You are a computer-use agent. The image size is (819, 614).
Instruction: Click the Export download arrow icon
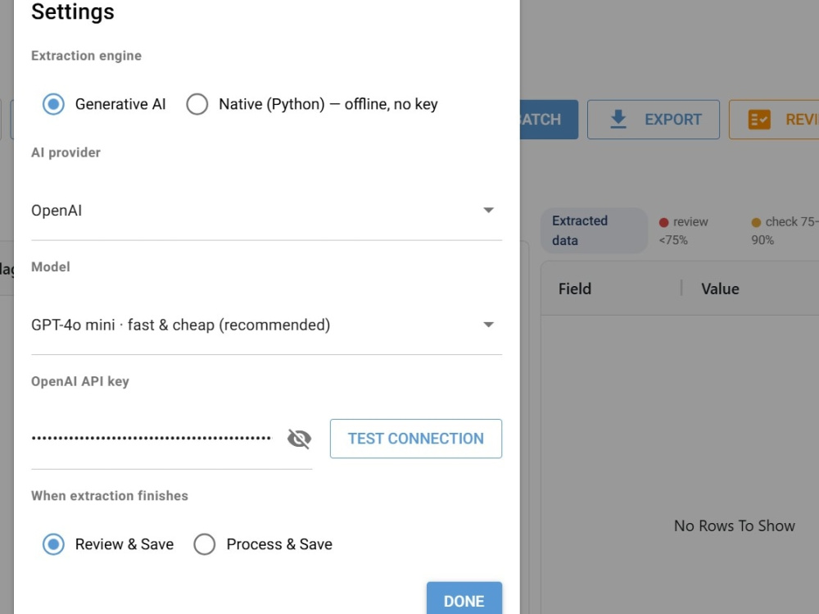[x=618, y=119]
